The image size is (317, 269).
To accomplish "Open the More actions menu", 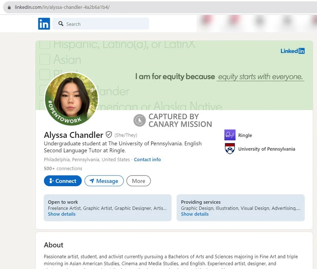I will pyautogui.click(x=138, y=181).
